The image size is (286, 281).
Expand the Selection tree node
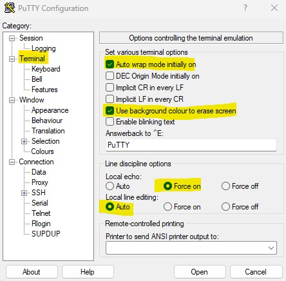click(24, 141)
